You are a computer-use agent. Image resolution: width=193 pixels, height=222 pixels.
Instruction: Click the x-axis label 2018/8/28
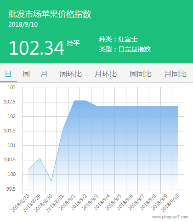(x=20, y=203)
